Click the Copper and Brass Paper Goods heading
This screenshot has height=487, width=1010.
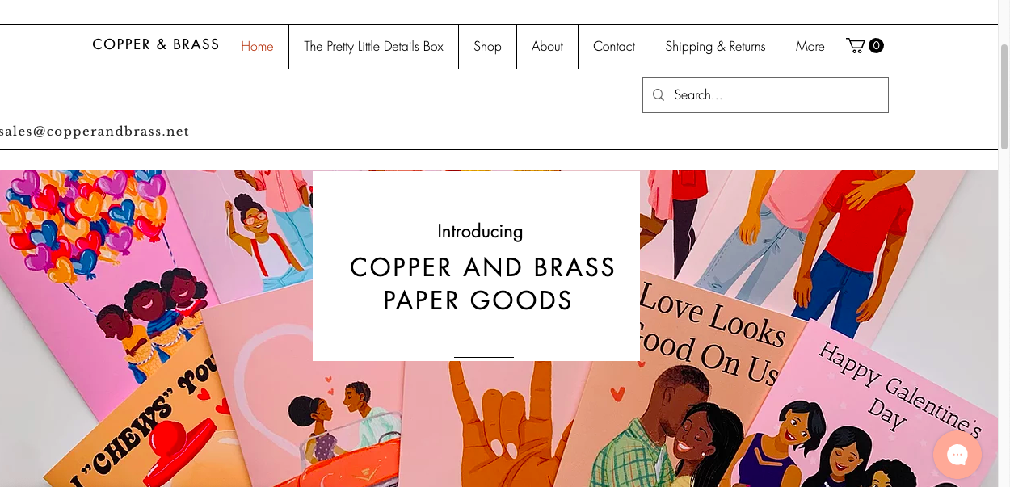[482, 283]
